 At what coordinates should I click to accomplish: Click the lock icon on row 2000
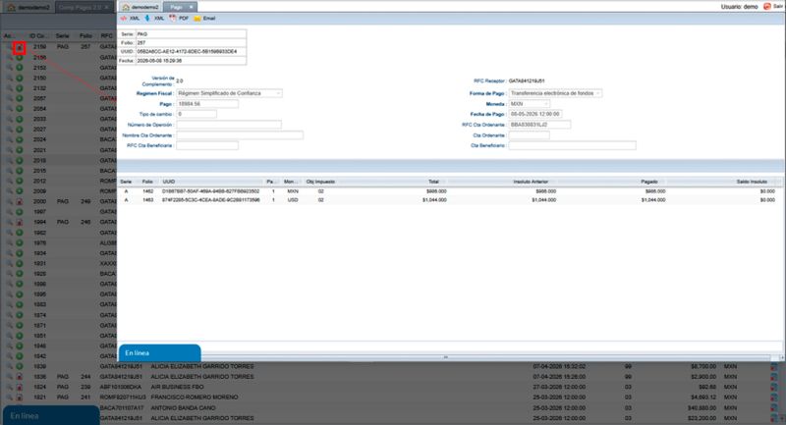[20, 202]
